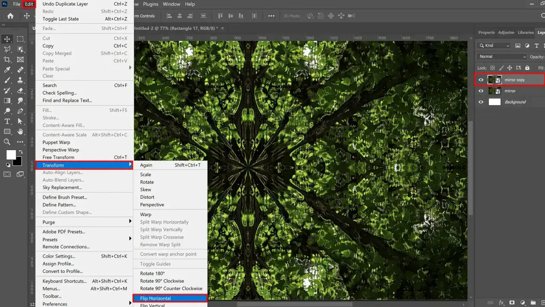Screen dimensions: 545x307
Task: Select the Polygonal Lasso tool
Action: pyautogui.click(x=7, y=49)
